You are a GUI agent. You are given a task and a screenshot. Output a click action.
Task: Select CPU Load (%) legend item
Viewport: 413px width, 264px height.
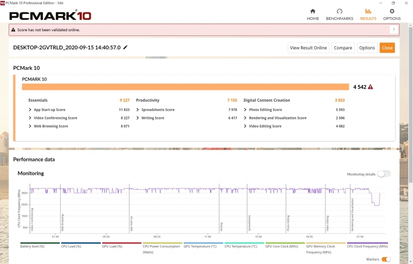tap(81, 246)
